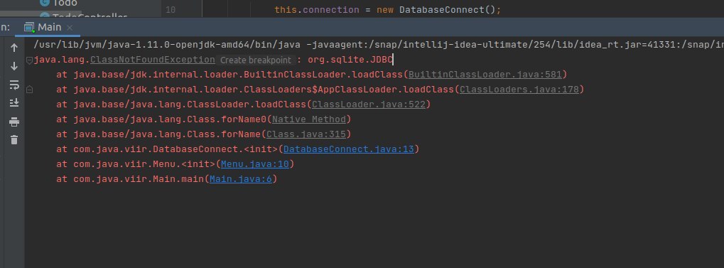Jump to DatabaseConnect.java:13
The height and width of the screenshot is (268, 724).
349,149
